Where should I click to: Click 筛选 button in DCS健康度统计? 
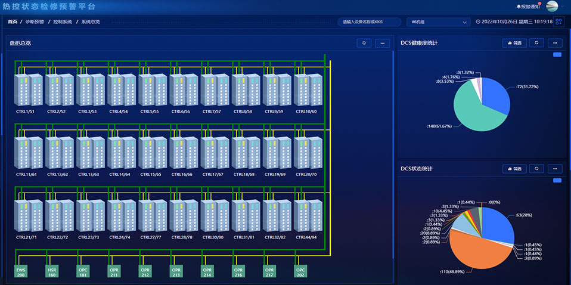[514, 43]
